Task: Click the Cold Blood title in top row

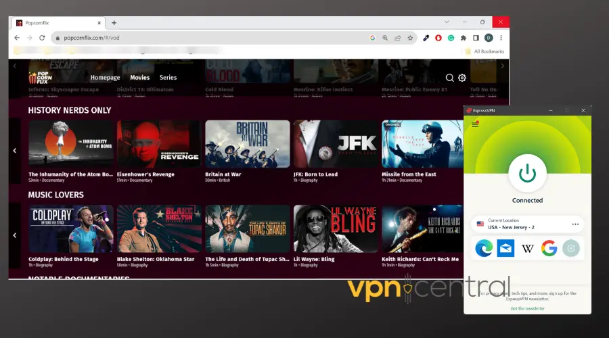Action: pos(219,89)
